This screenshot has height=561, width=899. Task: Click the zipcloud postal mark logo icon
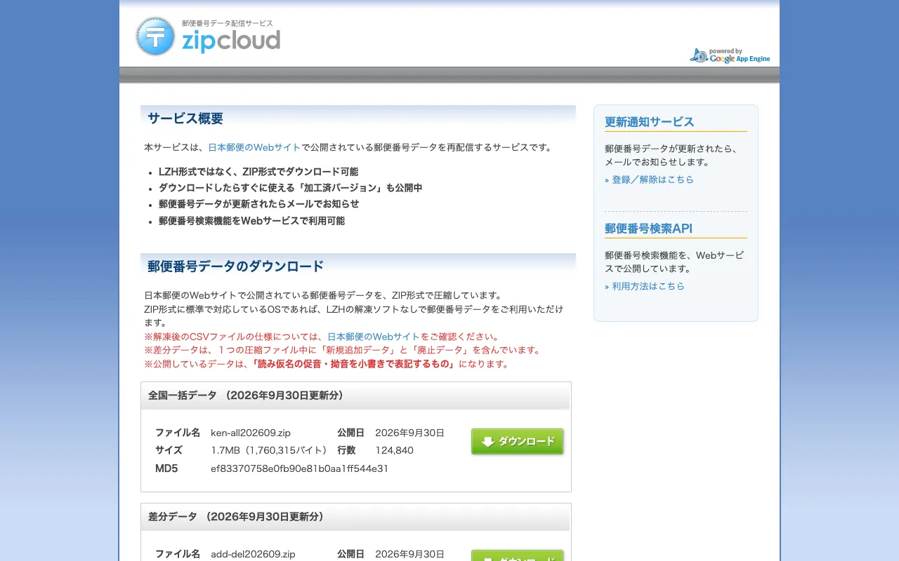[x=155, y=36]
